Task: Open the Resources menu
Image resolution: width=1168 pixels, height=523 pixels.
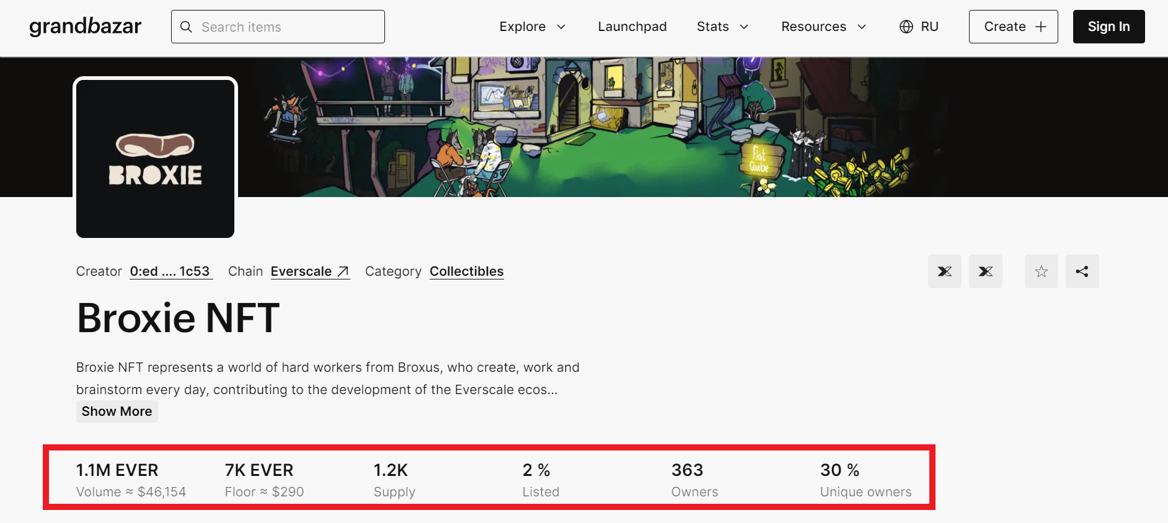Action: (824, 27)
